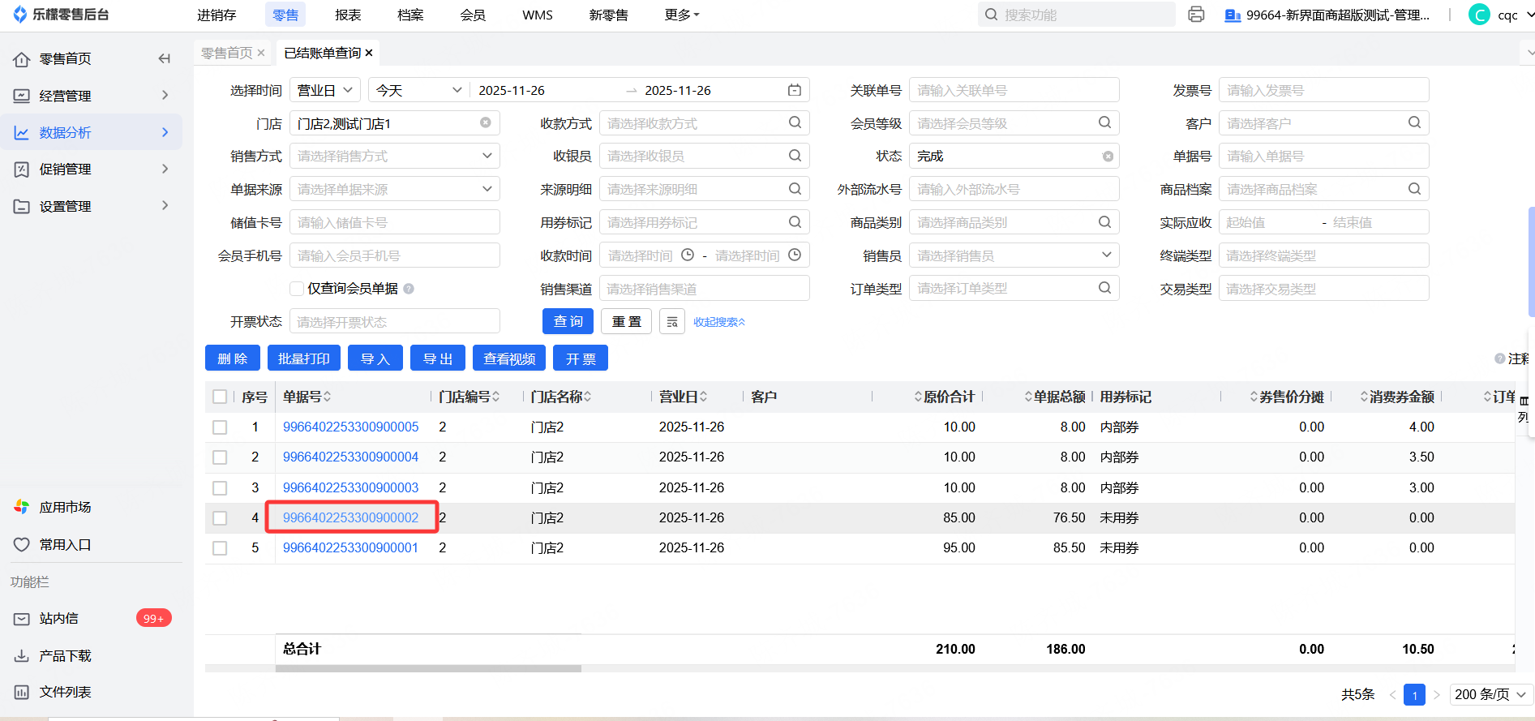1535x721 pixels.
Task: Open order 9966402253300900002 link
Action: (x=350, y=517)
